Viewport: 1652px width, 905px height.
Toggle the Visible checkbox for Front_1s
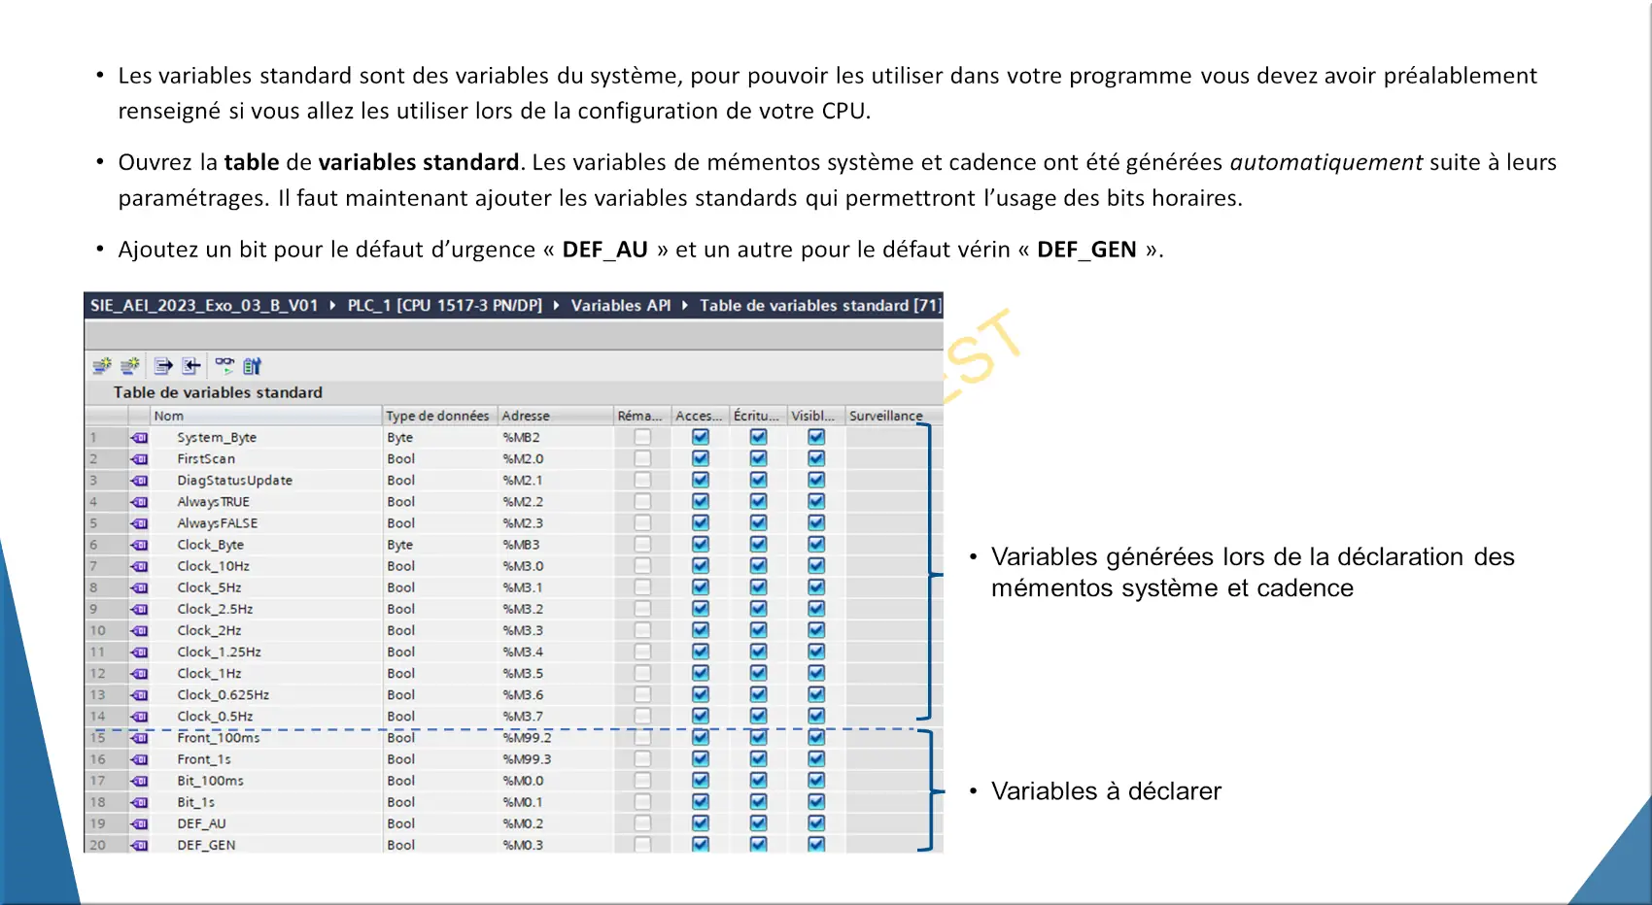[816, 758]
